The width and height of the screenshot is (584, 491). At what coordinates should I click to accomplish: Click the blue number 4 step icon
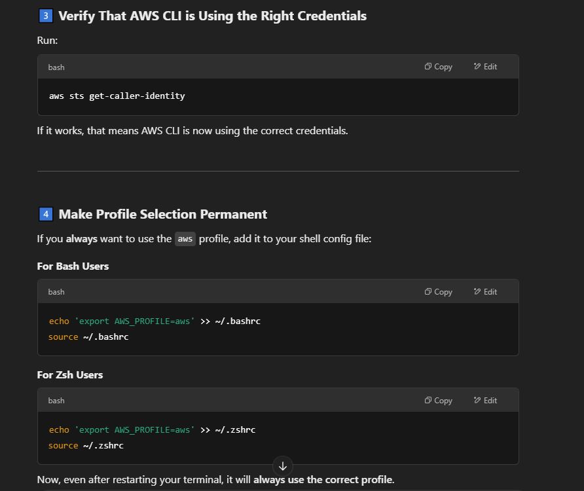(x=46, y=214)
